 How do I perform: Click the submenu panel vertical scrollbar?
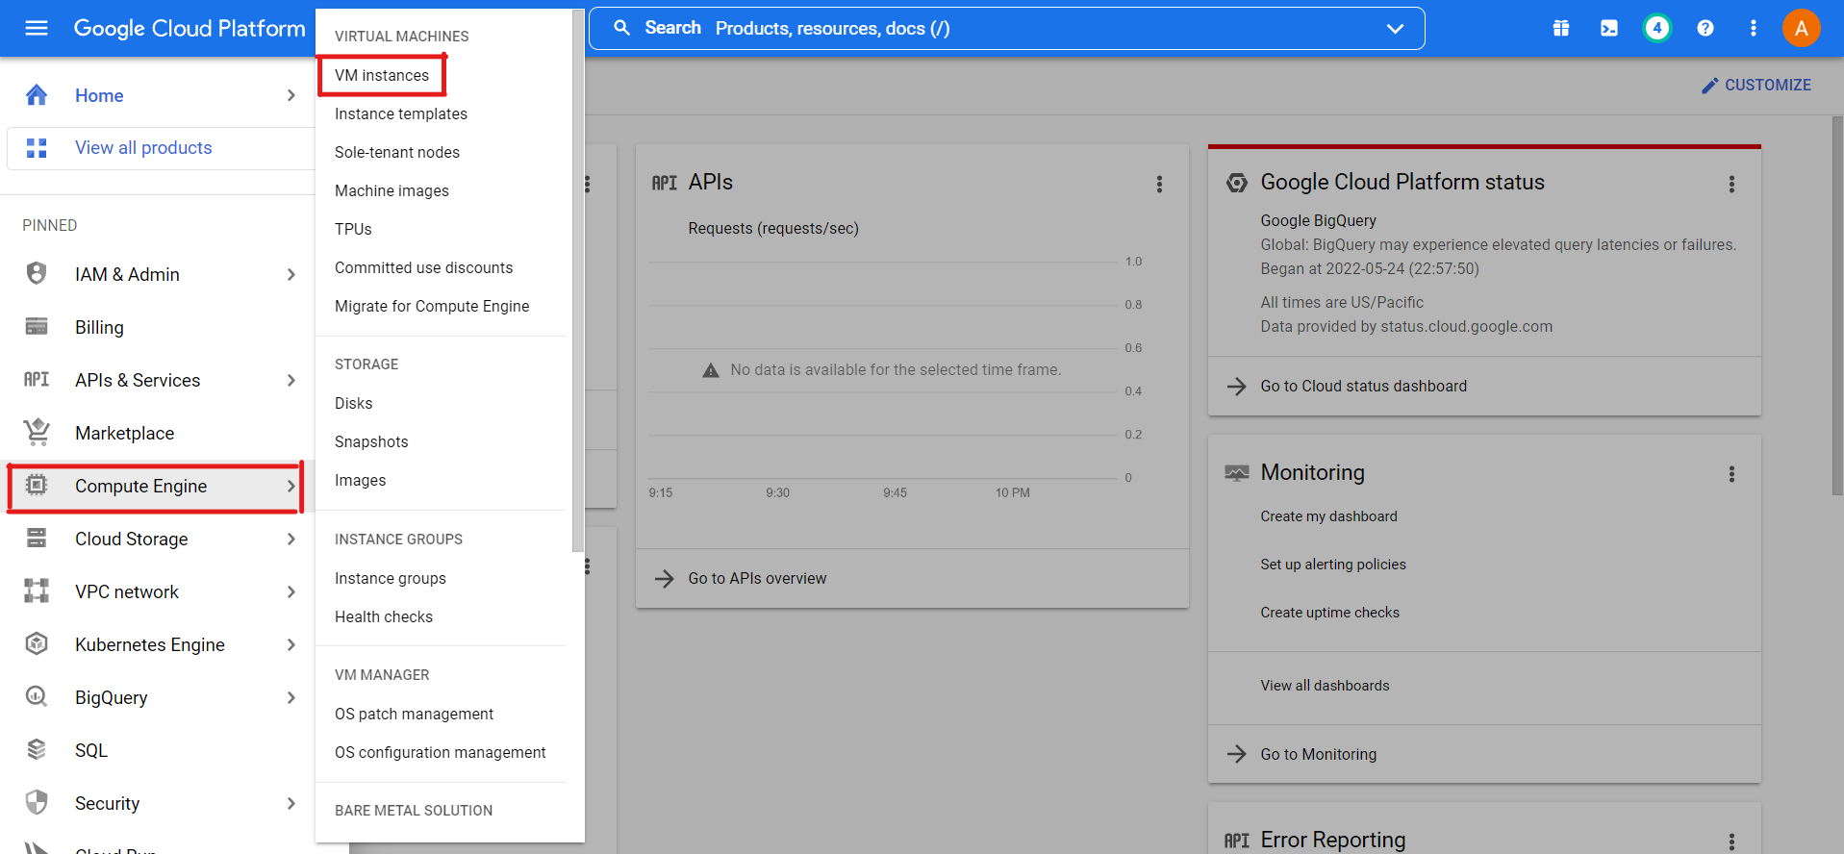pyautogui.click(x=577, y=281)
